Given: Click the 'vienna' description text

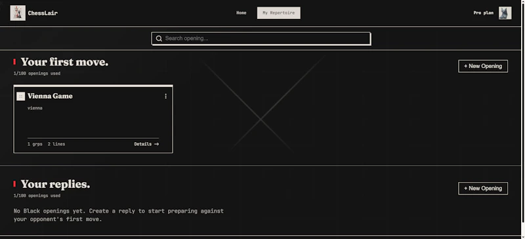Looking at the screenshot, I should tap(35, 108).
